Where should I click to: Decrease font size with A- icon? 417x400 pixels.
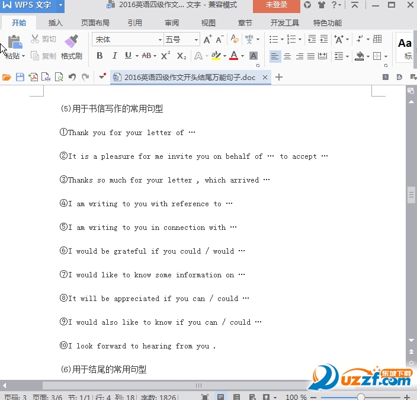pos(220,39)
